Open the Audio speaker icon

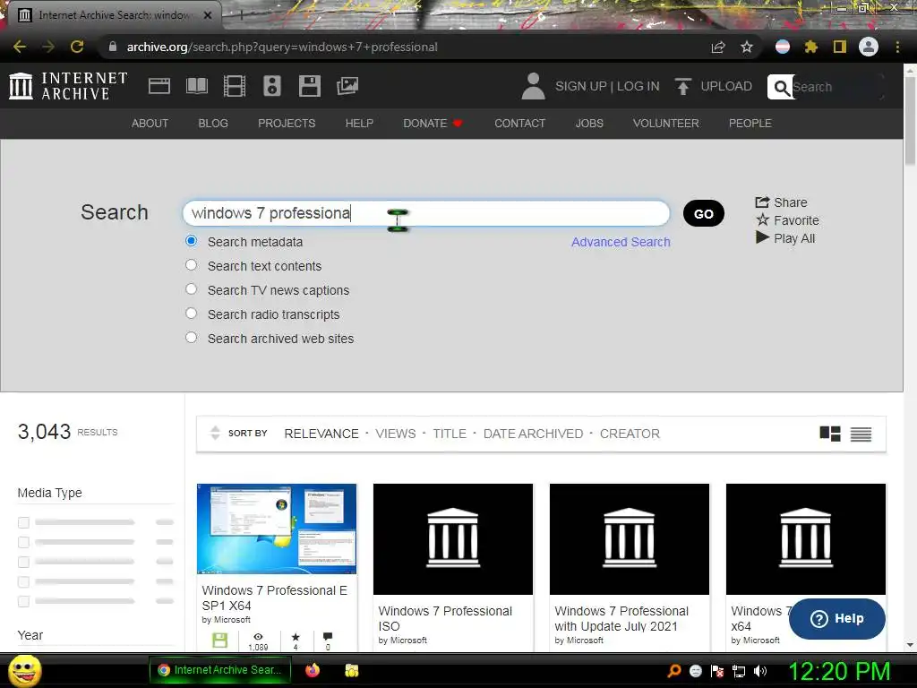[x=272, y=86]
